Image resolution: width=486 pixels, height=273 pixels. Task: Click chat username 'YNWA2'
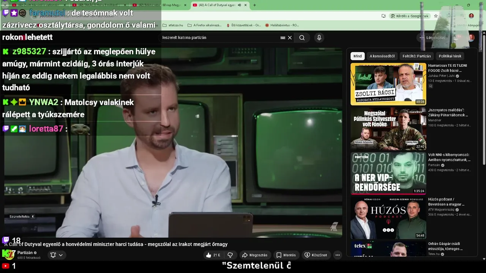(44, 102)
